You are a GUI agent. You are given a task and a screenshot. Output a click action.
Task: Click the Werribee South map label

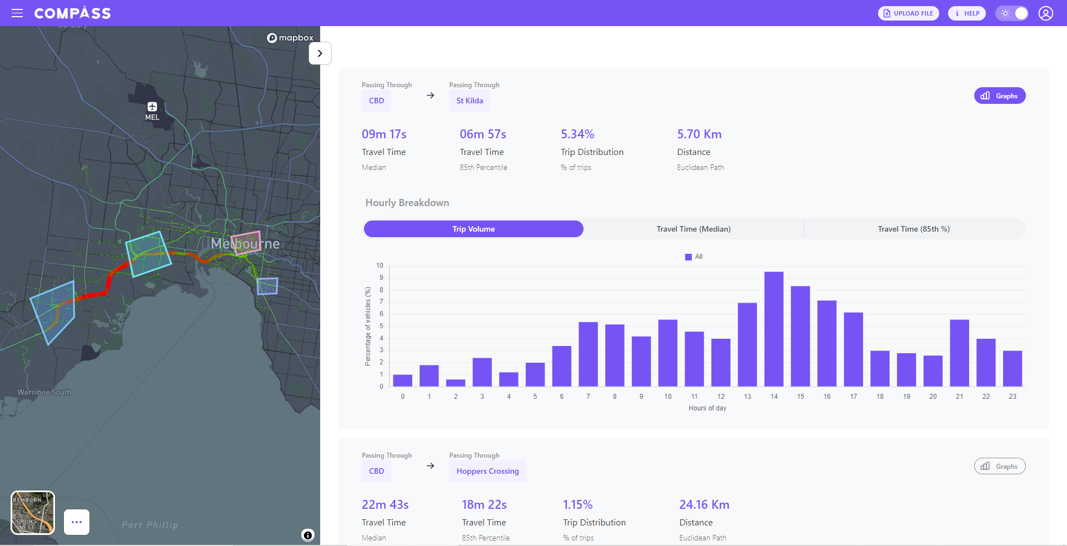pyautogui.click(x=44, y=392)
